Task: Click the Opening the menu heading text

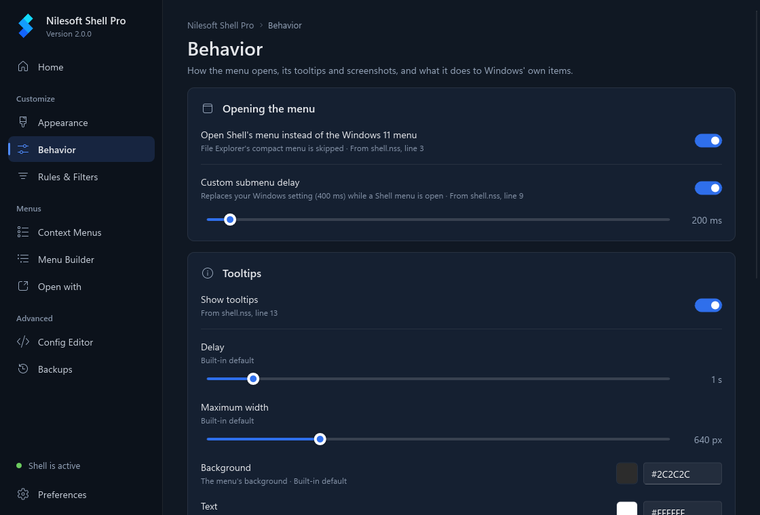Action: (269, 109)
